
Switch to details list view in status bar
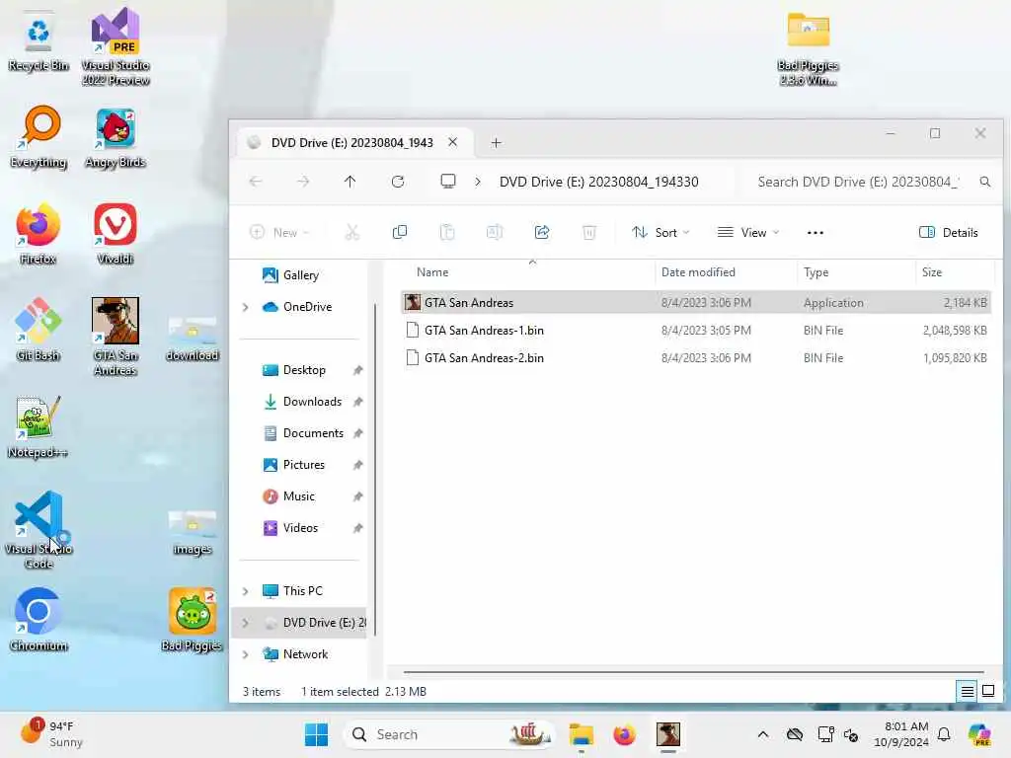[x=968, y=692]
